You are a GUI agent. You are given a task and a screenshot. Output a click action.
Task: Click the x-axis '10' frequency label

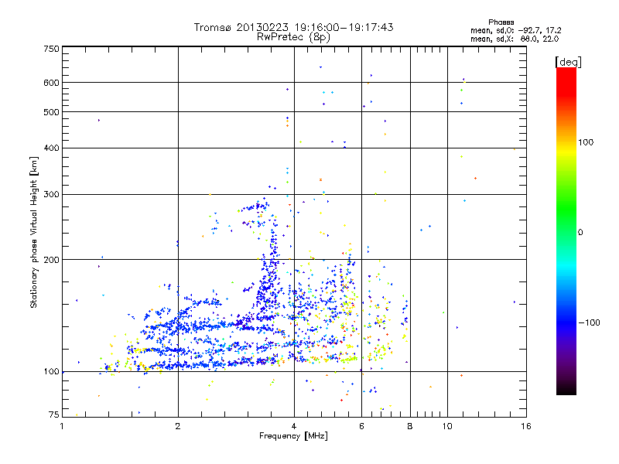[x=447, y=426]
